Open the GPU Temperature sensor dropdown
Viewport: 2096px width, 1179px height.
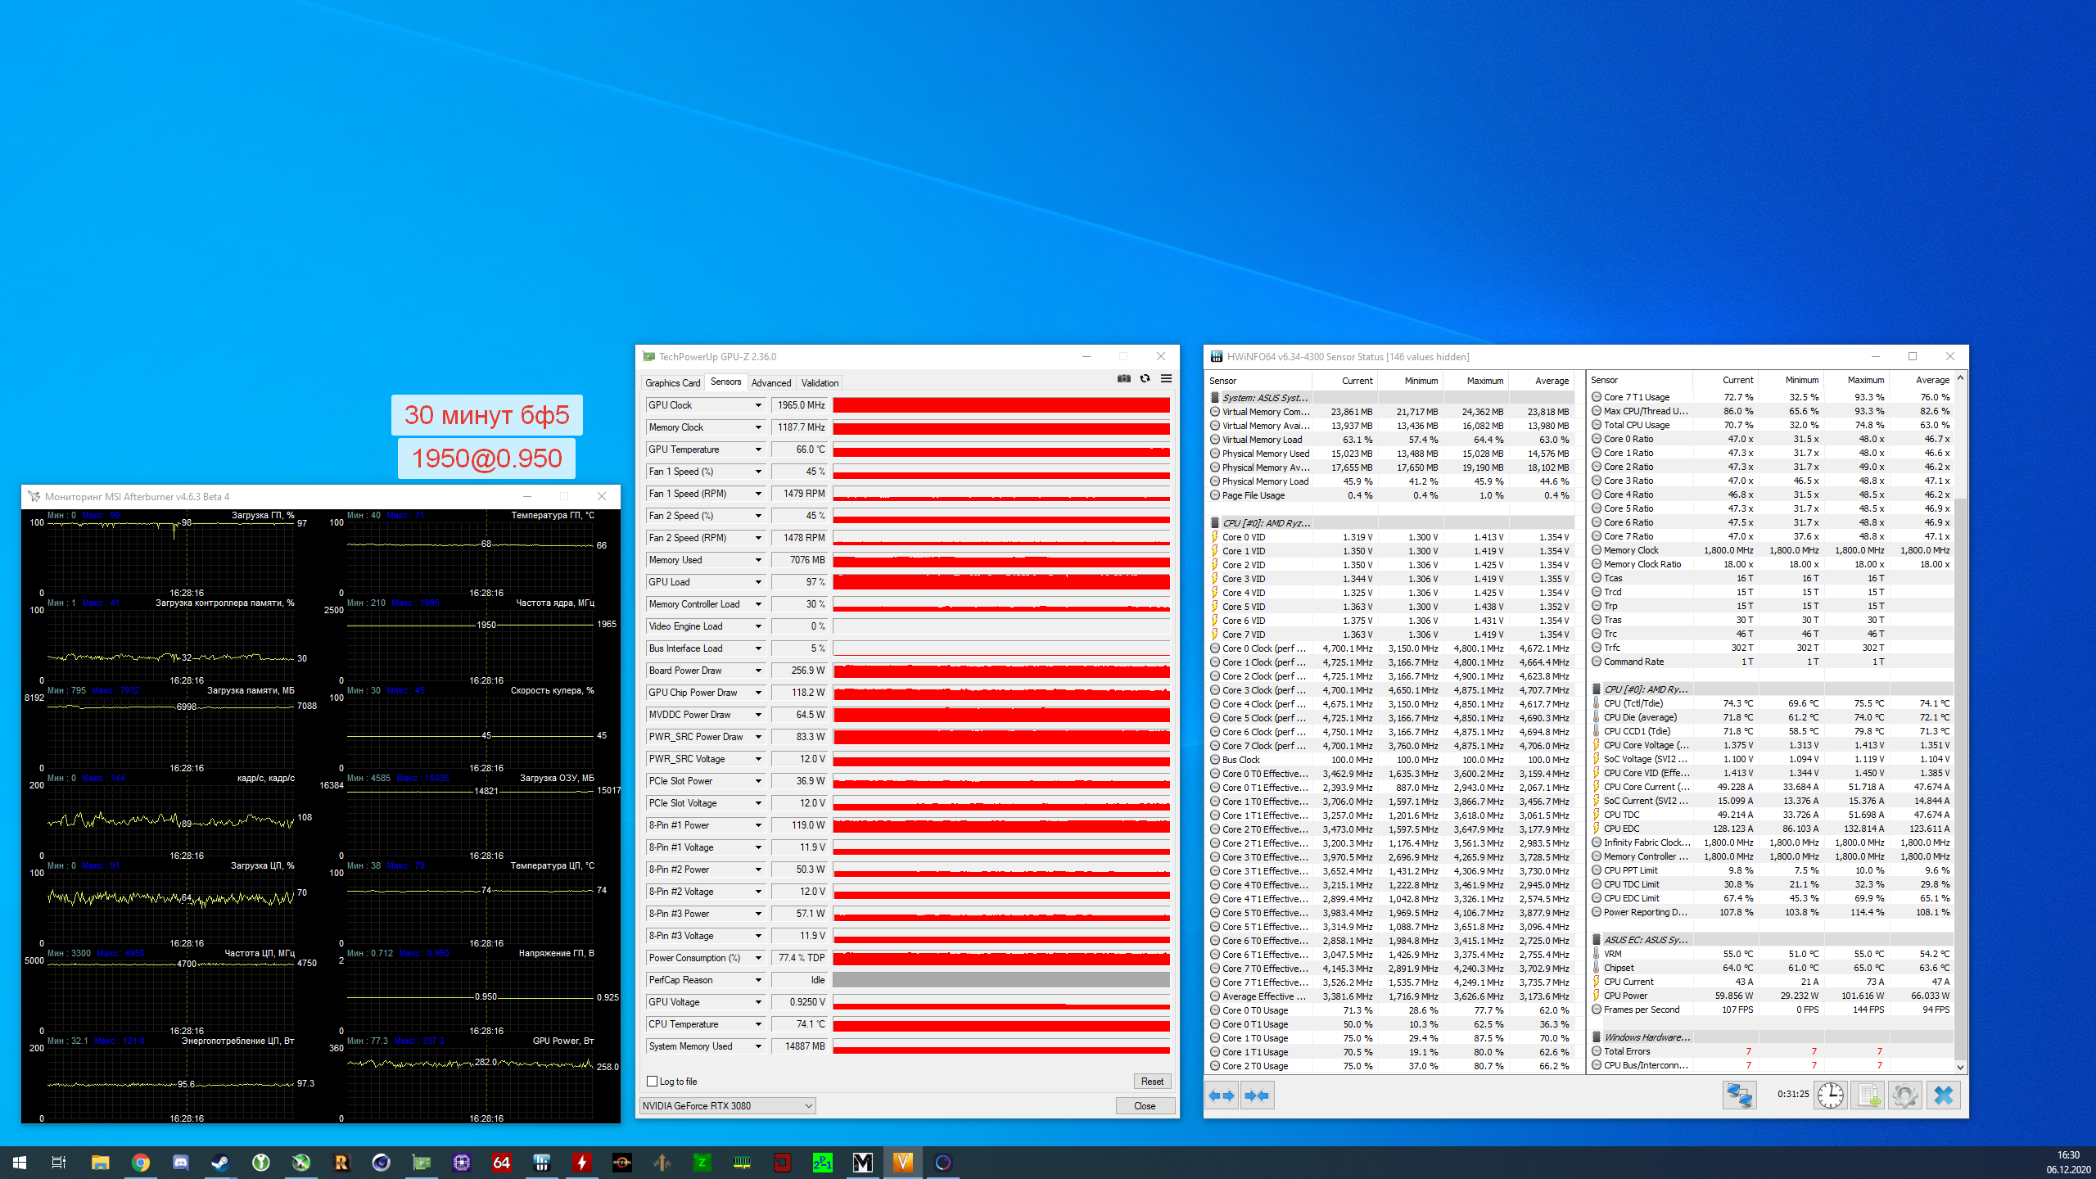pos(758,449)
